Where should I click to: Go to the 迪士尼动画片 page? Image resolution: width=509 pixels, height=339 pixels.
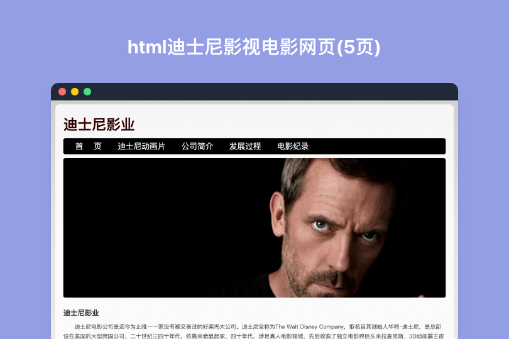click(x=141, y=146)
